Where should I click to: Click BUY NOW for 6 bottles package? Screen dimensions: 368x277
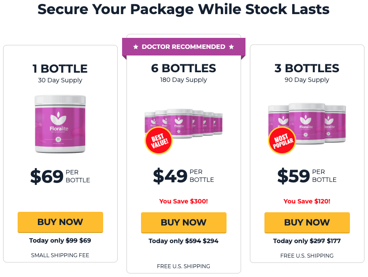pos(184,222)
